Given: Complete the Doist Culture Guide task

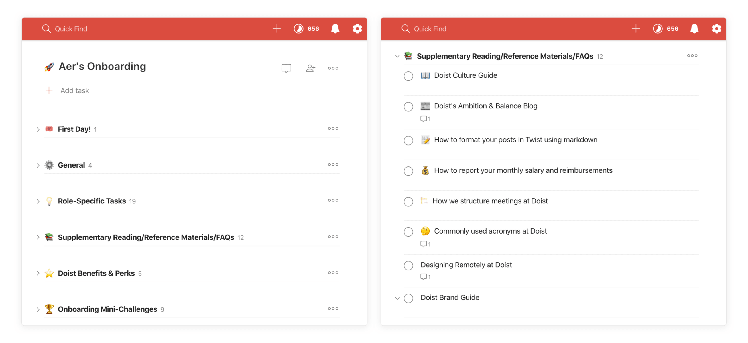Looking at the screenshot, I should click(408, 76).
